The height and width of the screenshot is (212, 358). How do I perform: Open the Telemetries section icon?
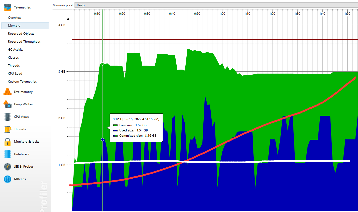(x=8, y=7)
